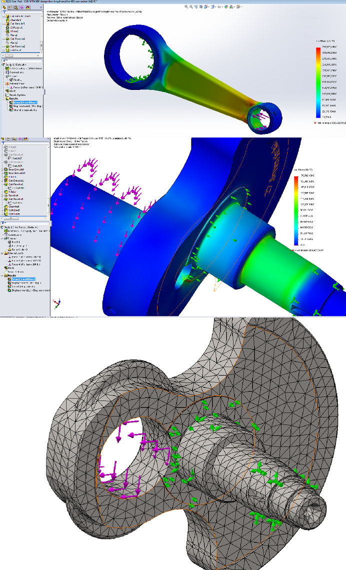The height and width of the screenshot is (570, 346).
Task: Click the Mesh icon in con rod study
Action: [7, 91]
